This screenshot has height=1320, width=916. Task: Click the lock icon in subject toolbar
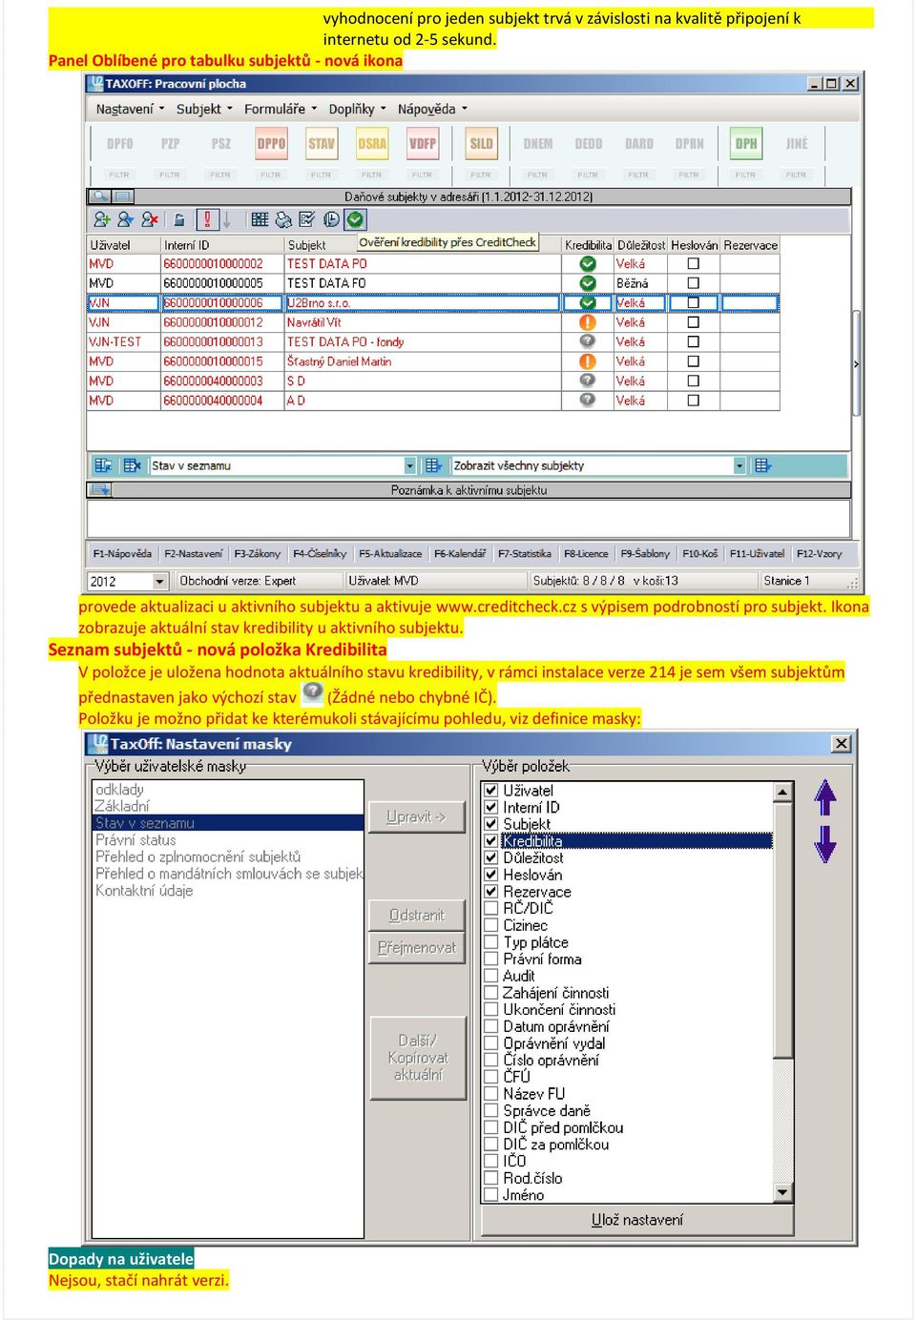point(178,219)
